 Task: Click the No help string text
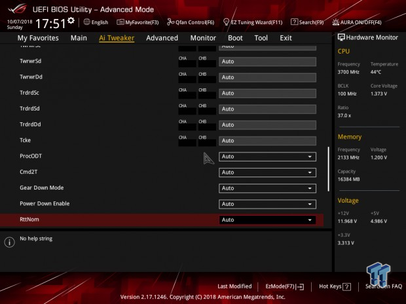click(x=36, y=239)
